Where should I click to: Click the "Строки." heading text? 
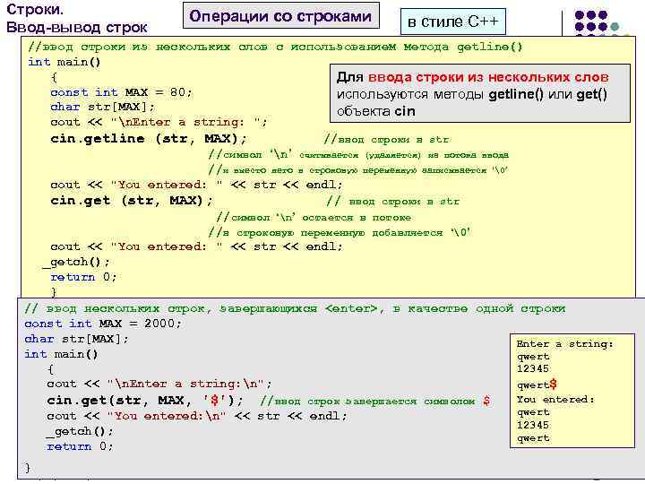tap(35, 9)
